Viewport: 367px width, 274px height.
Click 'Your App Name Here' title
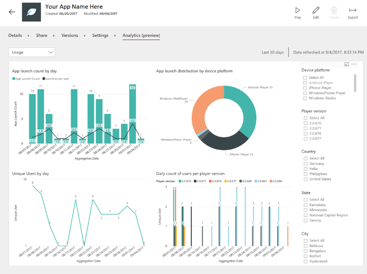pyautogui.click(x=74, y=7)
